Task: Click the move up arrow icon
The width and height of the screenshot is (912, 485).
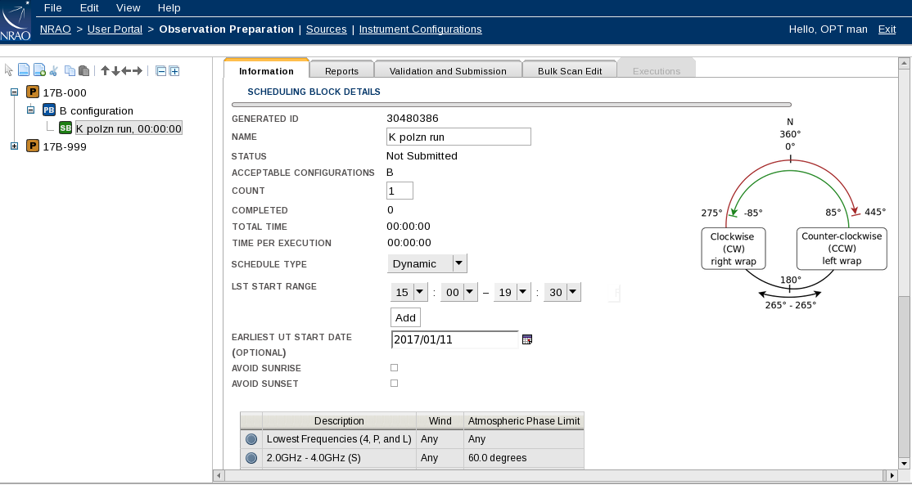Action: (x=105, y=71)
